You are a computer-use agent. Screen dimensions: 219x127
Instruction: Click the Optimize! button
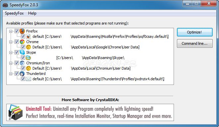[195, 32]
